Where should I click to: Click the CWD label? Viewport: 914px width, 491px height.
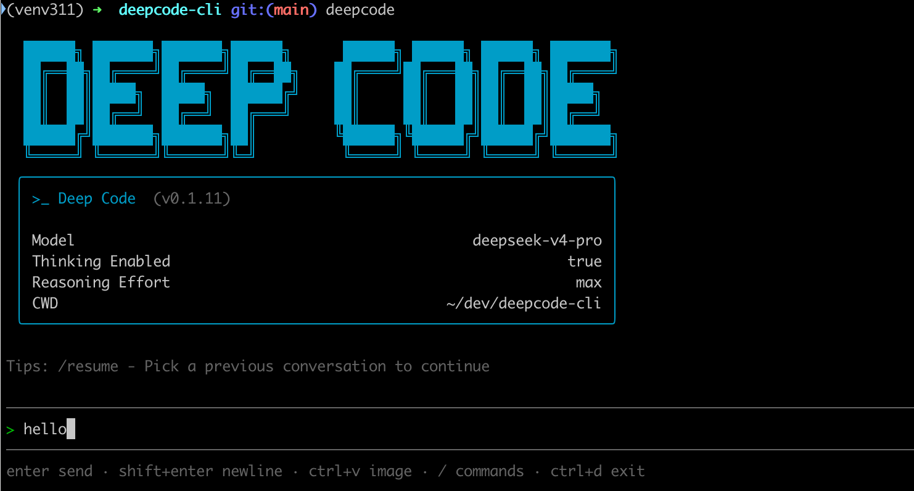coord(45,303)
